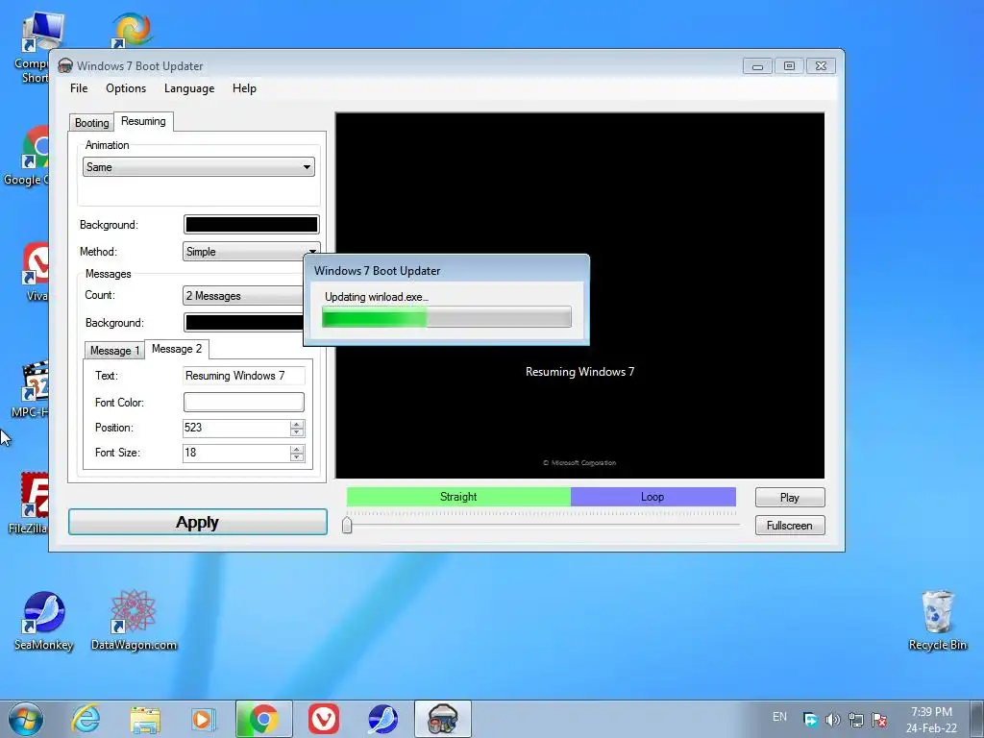
Task: Click the volume speaker tray icon
Action: [x=833, y=720]
